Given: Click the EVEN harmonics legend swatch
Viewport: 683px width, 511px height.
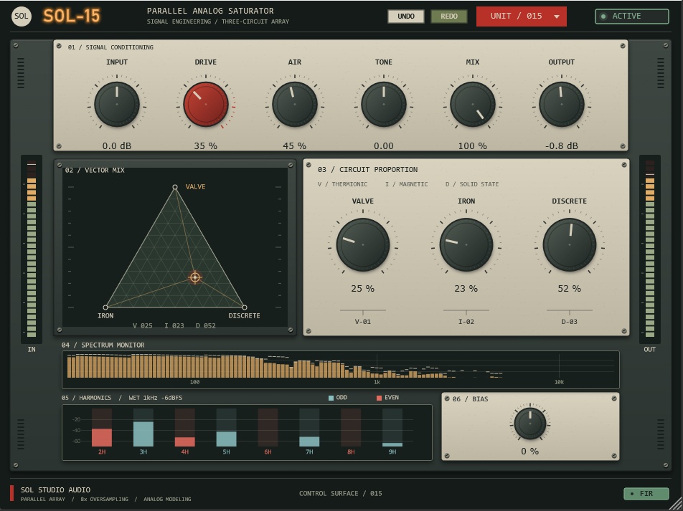Looking at the screenshot, I should pyautogui.click(x=379, y=398).
